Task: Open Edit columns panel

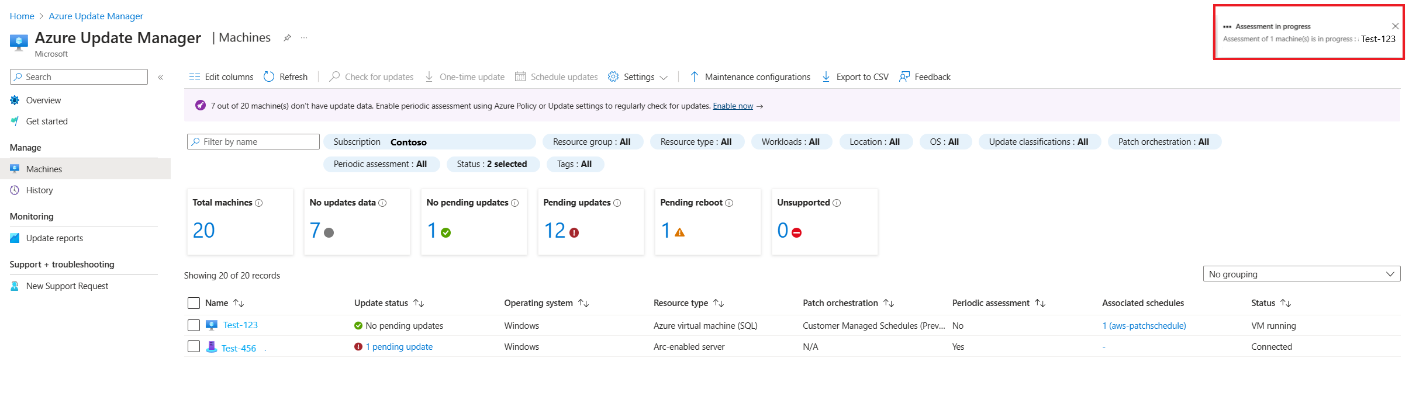Action: click(x=221, y=76)
